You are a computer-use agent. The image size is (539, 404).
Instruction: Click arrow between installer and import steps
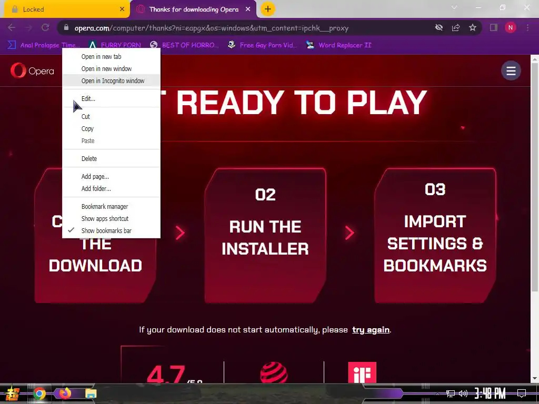[350, 233]
